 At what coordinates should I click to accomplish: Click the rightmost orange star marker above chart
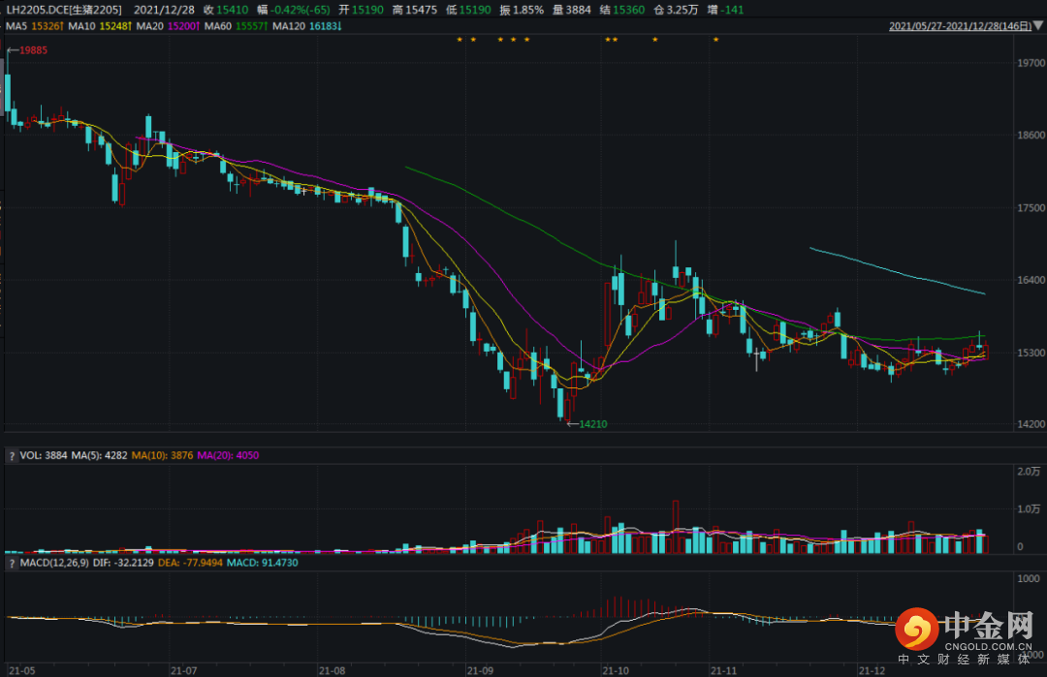click(x=715, y=41)
